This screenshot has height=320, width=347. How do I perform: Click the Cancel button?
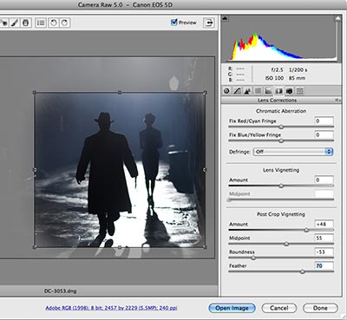pyautogui.click(x=279, y=308)
